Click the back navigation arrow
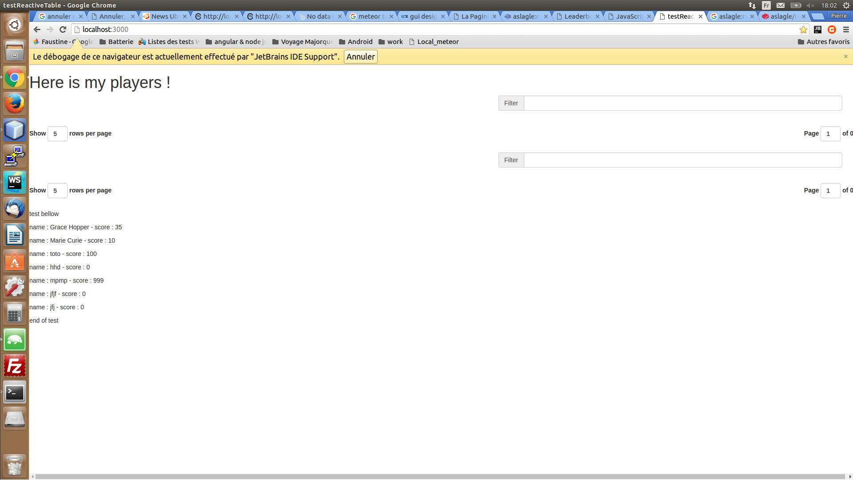Viewport: 853px width, 480px height. [x=37, y=29]
